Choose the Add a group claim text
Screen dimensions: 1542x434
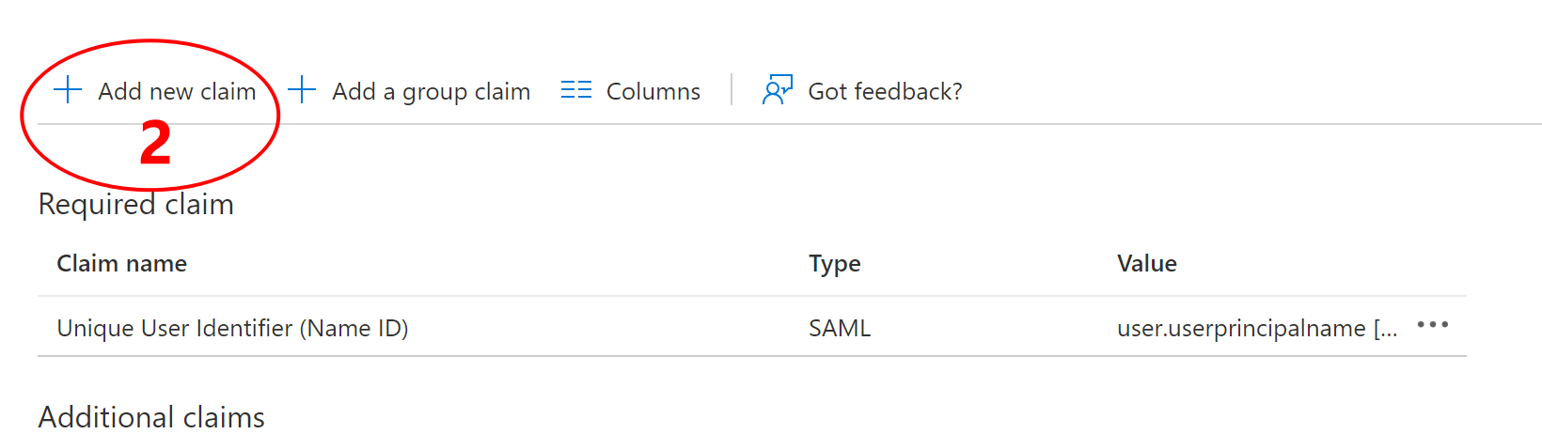coord(431,91)
